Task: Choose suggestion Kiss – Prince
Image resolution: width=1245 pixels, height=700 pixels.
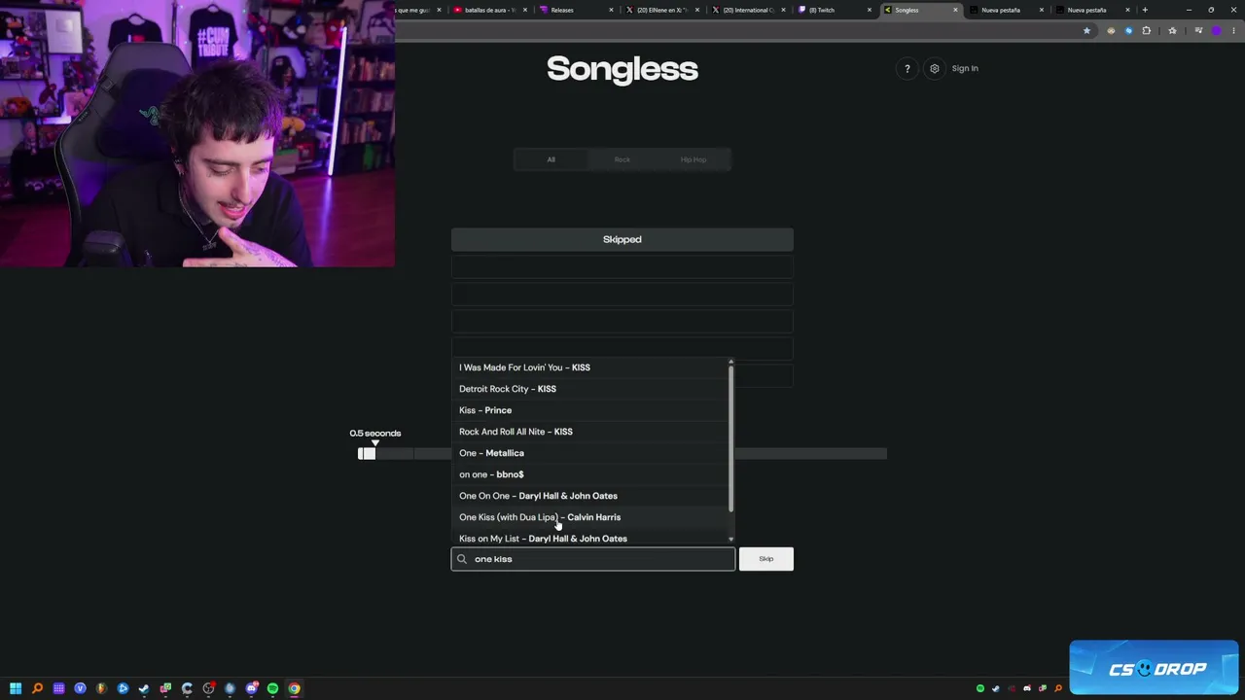Action: (x=592, y=410)
